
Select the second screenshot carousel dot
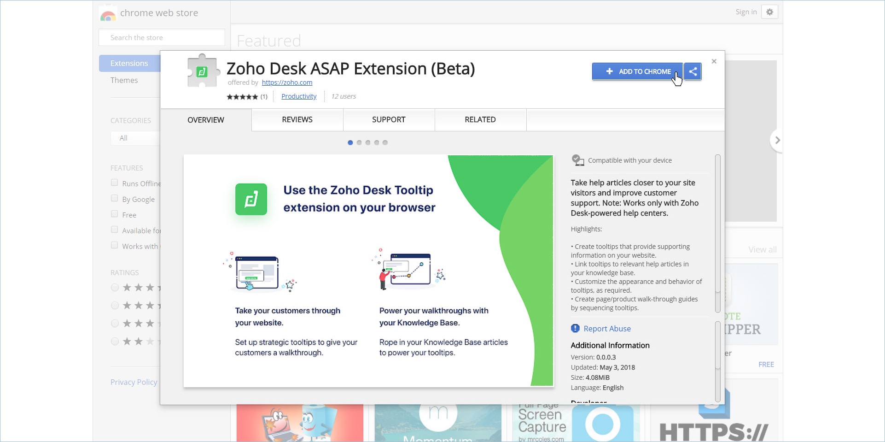[x=359, y=143]
